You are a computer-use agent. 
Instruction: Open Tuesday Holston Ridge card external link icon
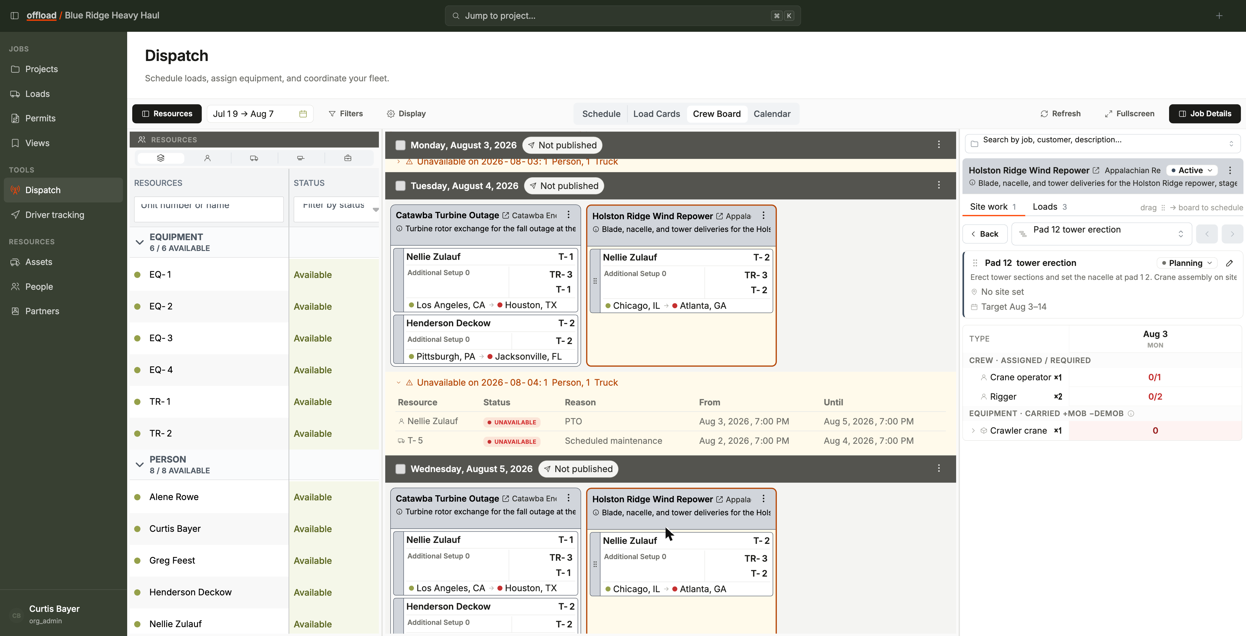[719, 217]
